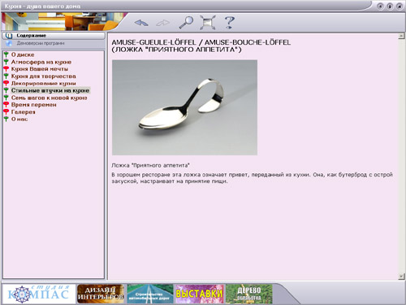
Task: Click the forward arrow navigation icon
Action: pyautogui.click(x=163, y=23)
